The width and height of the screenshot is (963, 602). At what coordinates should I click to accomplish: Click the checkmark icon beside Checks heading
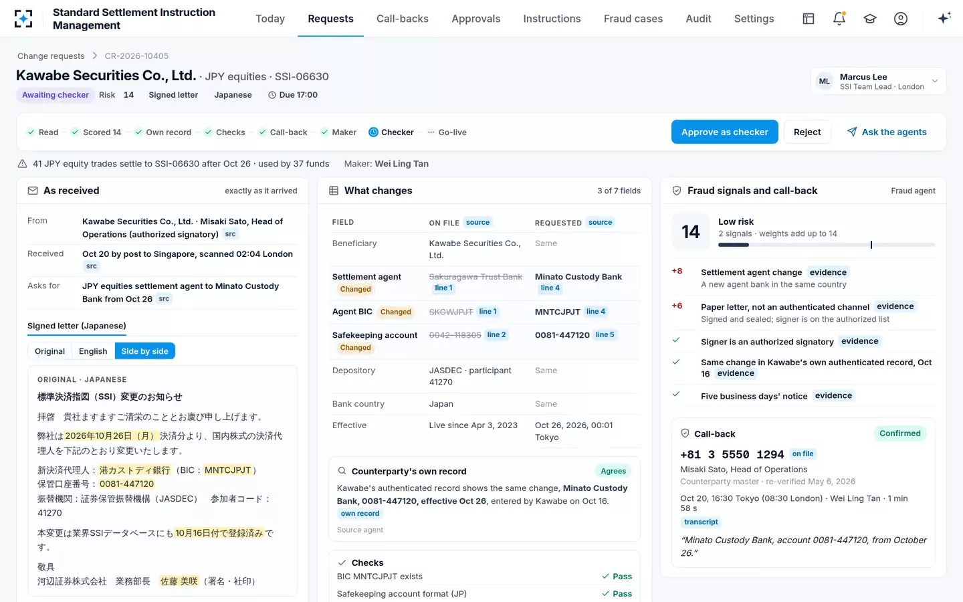[x=342, y=563]
